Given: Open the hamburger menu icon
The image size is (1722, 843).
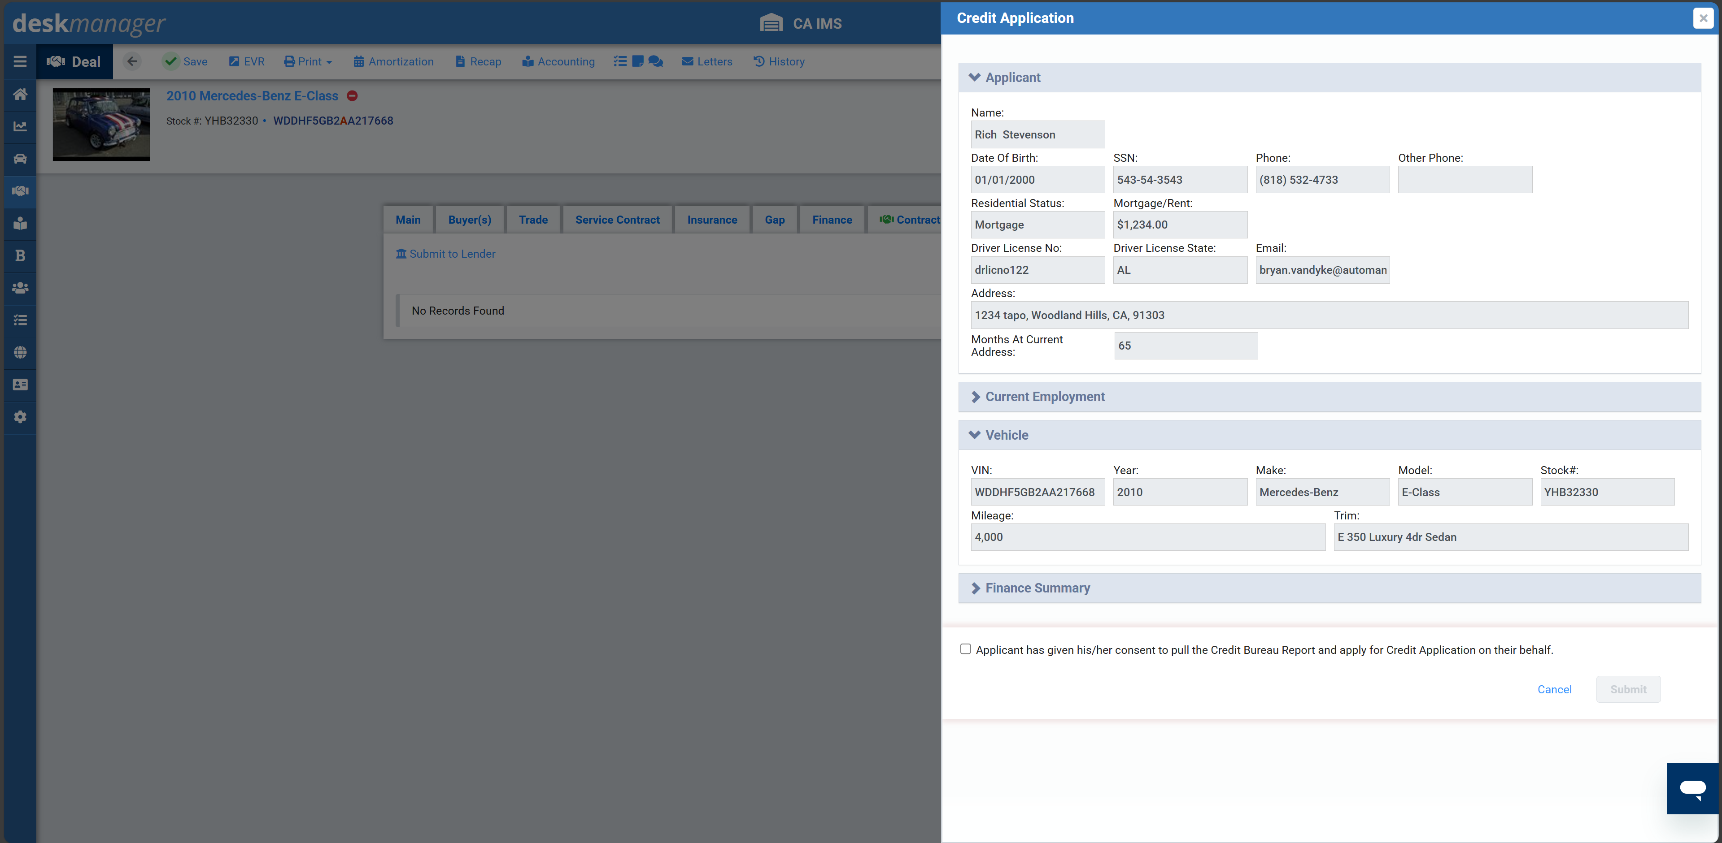Looking at the screenshot, I should (20, 61).
